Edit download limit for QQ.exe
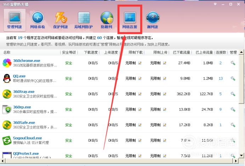This screenshot has width=245, height=166. (x=140, y=78)
